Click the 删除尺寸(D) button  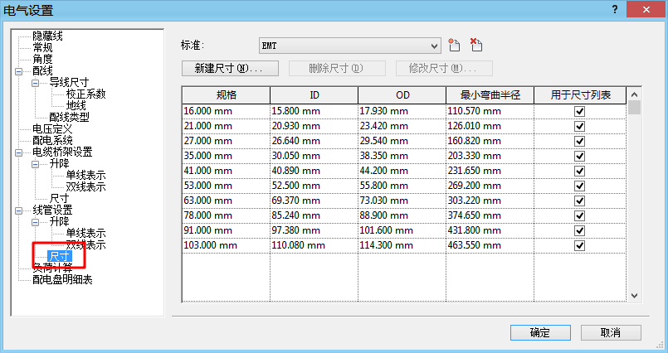coord(337,68)
